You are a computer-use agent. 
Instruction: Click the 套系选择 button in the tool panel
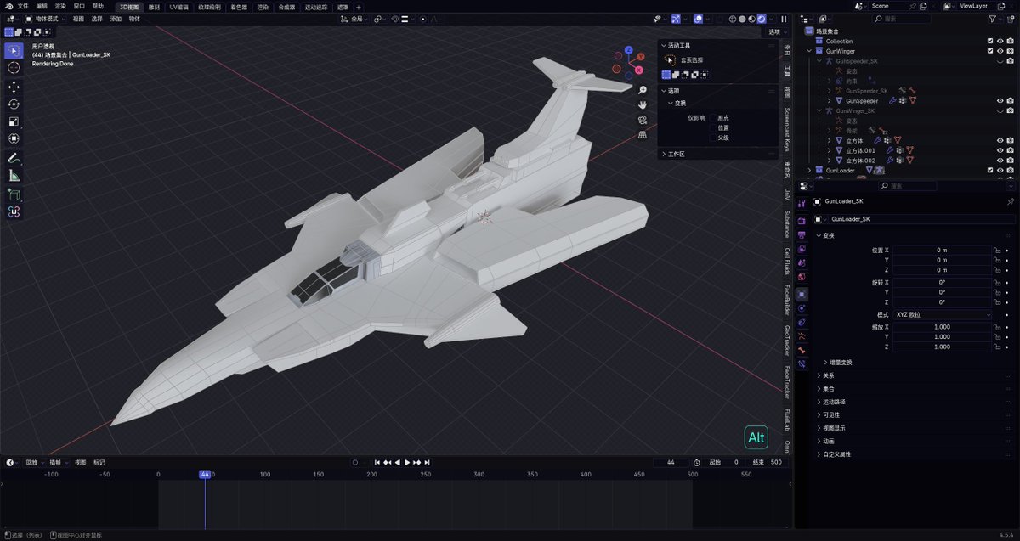pos(692,60)
